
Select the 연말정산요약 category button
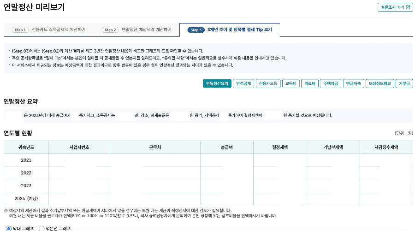(x=217, y=83)
